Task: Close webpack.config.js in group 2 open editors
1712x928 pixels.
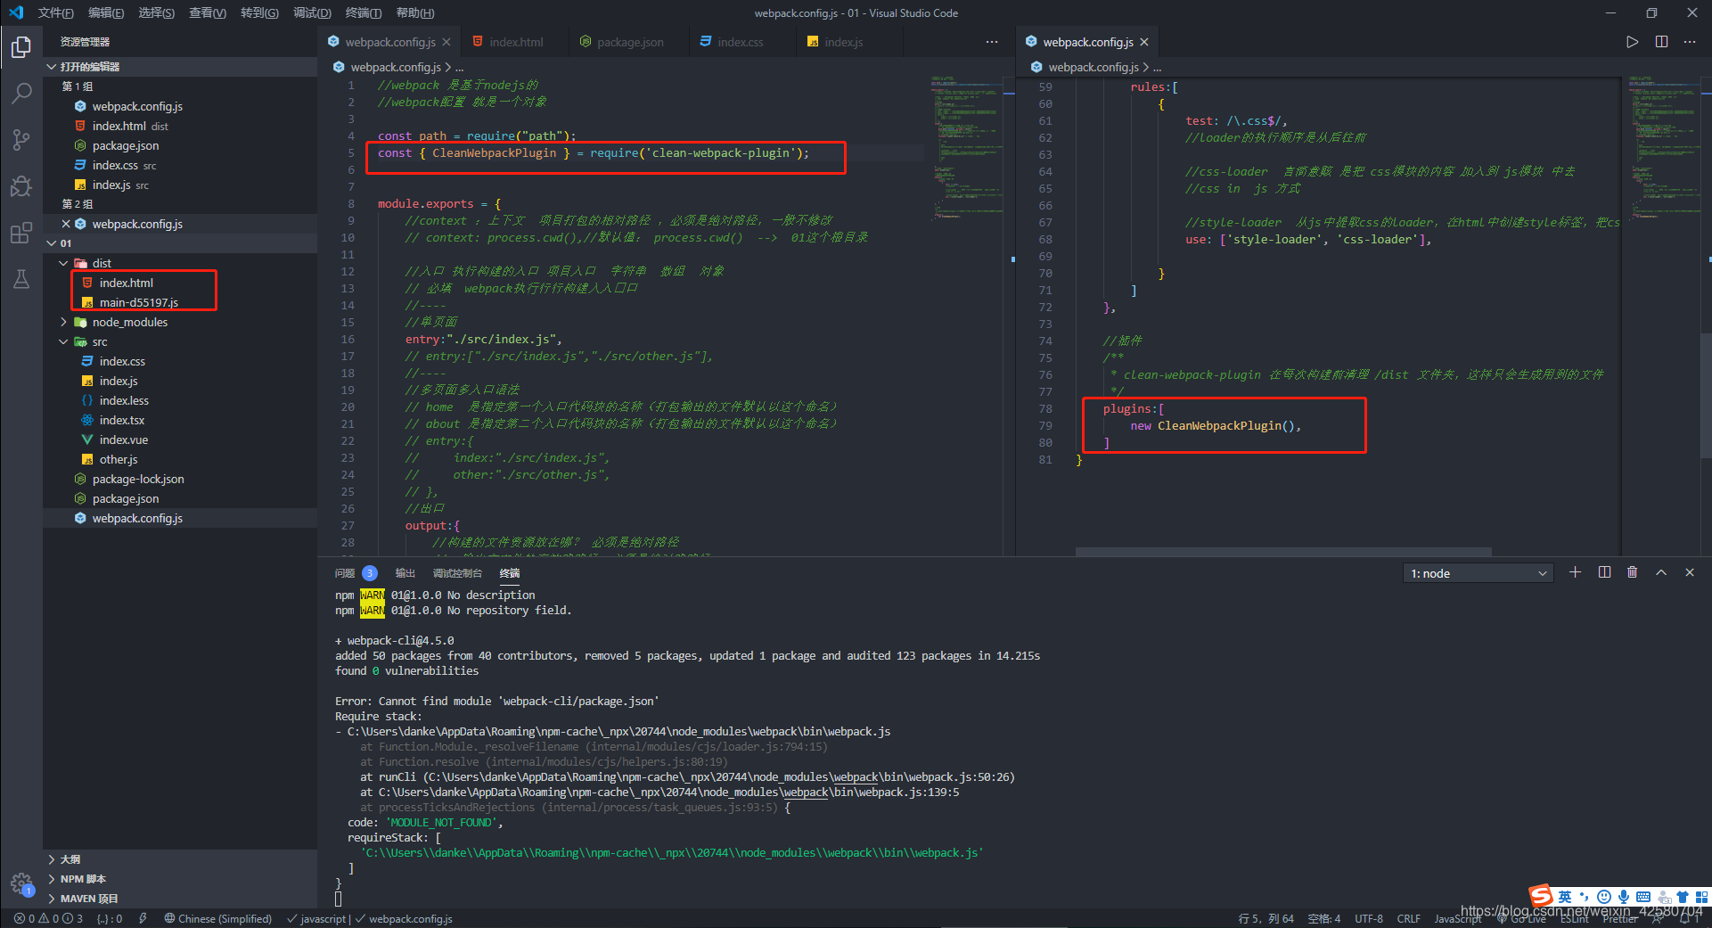Action: click(66, 224)
